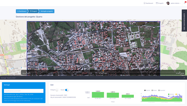Open Progetti from top navigation bar
187x106 pixels.
tap(160, 3)
